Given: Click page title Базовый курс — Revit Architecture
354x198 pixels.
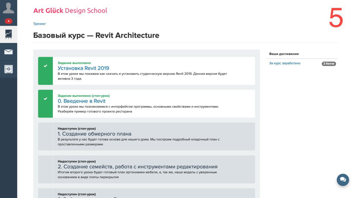Looking at the screenshot, I should point(96,35).
